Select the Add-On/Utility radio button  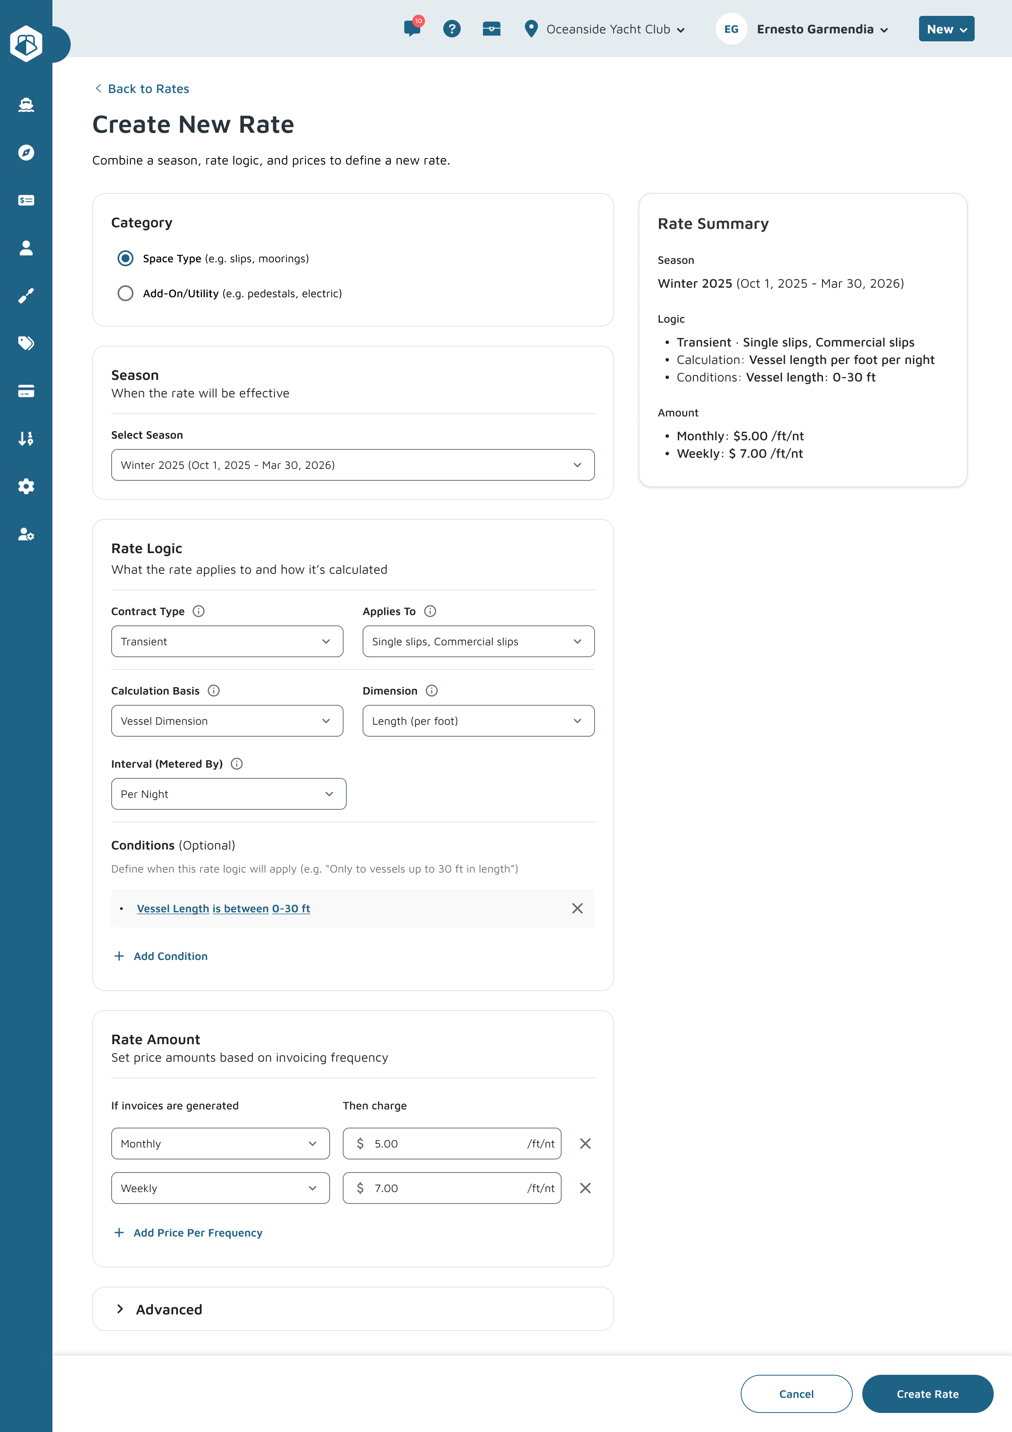pos(126,293)
